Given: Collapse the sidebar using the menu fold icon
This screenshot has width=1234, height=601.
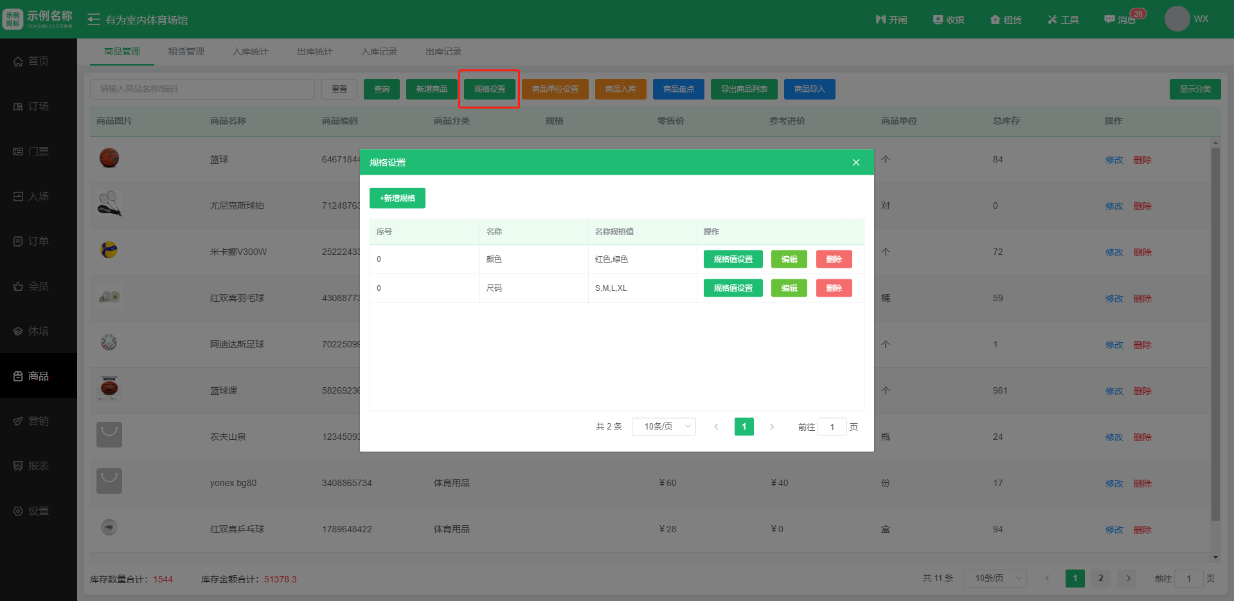Looking at the screenshot, I should click(94, 20).
